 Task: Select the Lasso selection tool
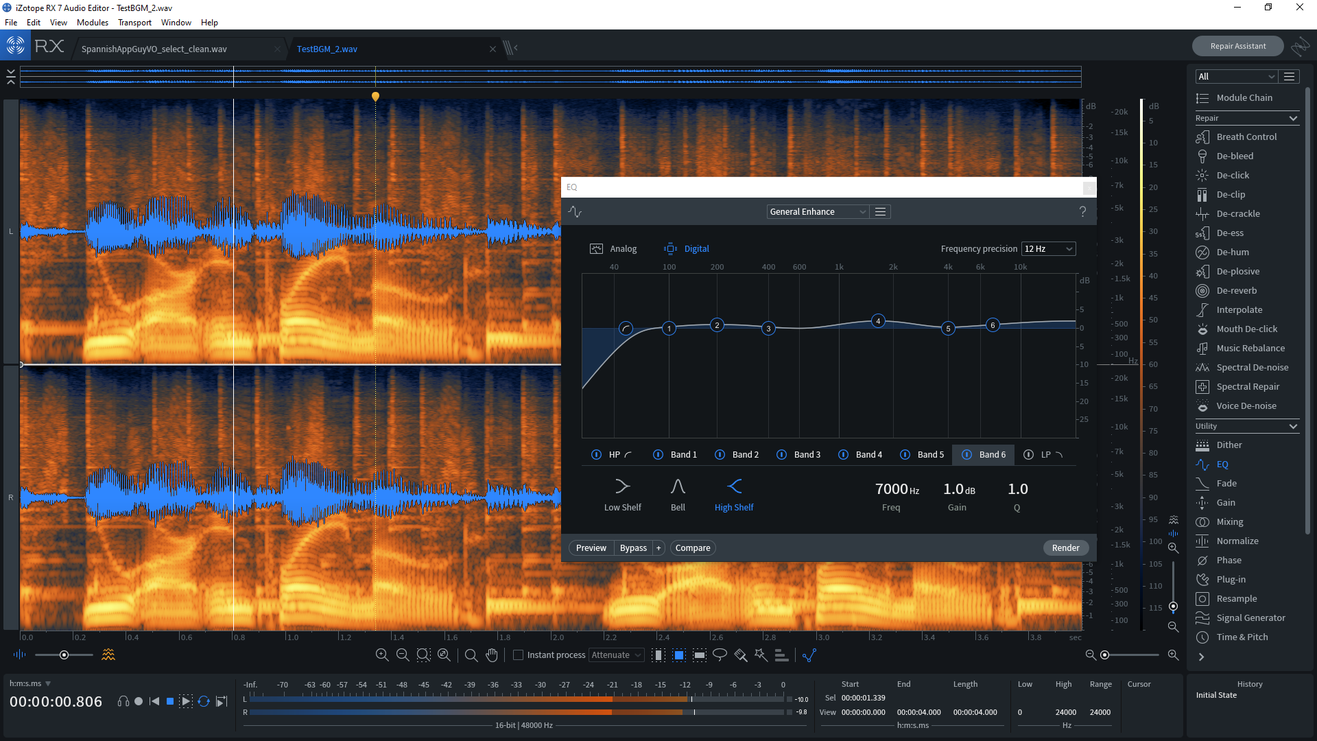point(720,655)
